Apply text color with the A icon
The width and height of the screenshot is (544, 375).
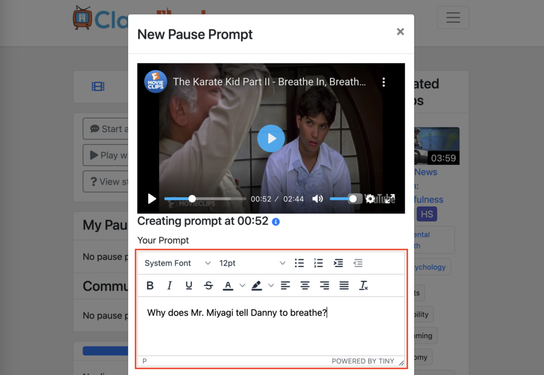tap(228, 286)
